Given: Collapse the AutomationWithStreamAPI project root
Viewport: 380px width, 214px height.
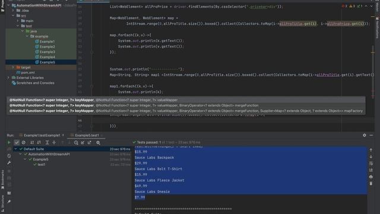Looking at the screenshot, I should coord(9,5).
